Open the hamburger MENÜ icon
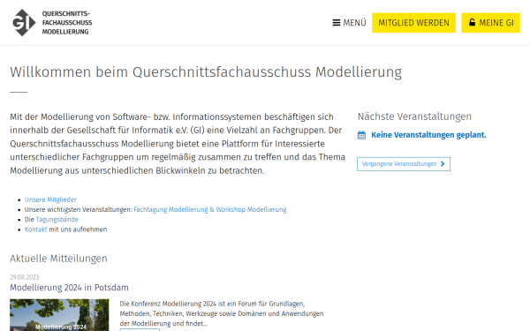Viewport: 530px width, 331px height. click(x=336, y=23)
